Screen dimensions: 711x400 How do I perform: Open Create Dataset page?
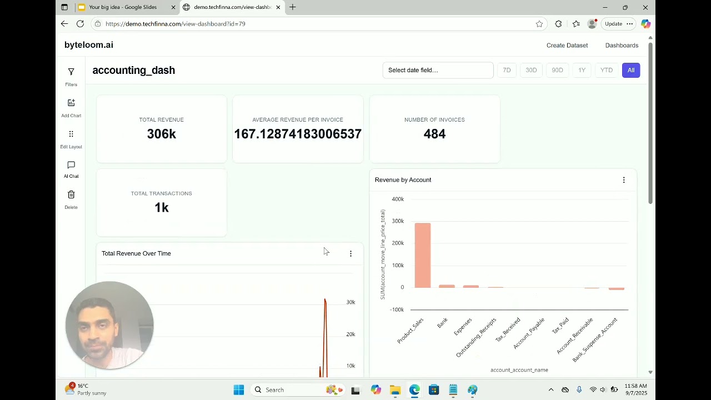coord(567,46)
